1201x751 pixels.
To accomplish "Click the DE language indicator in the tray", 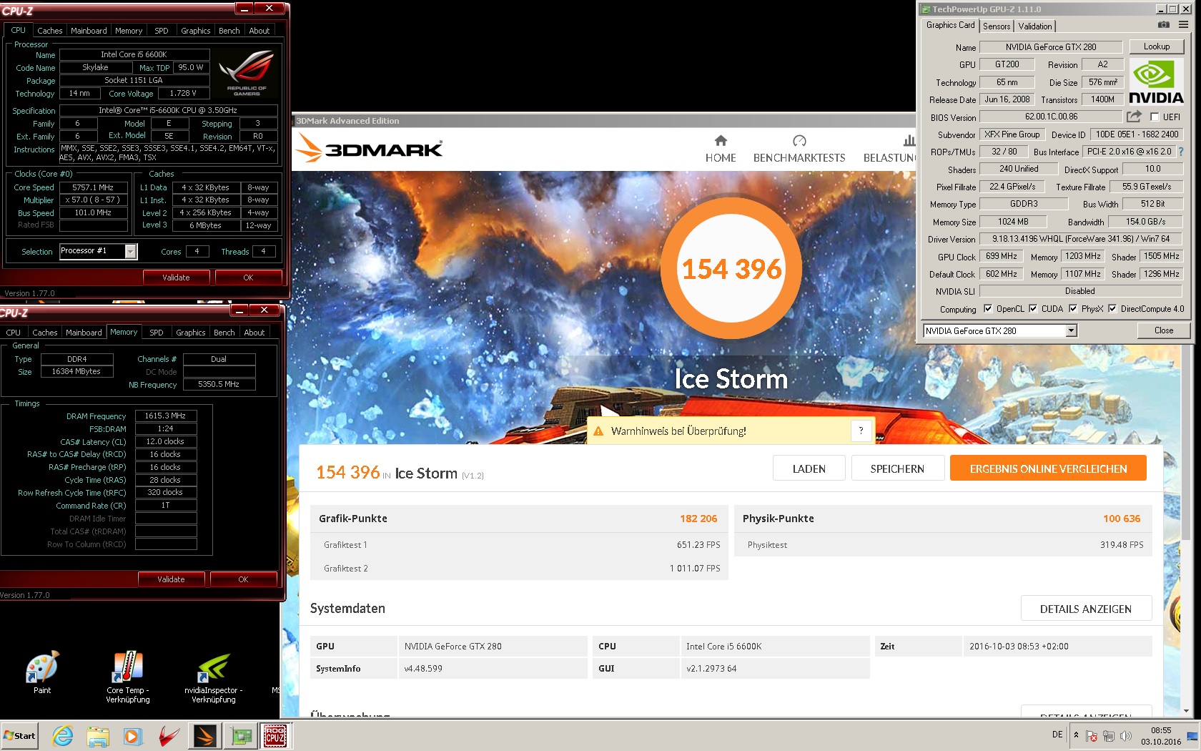I will 1057,735.
